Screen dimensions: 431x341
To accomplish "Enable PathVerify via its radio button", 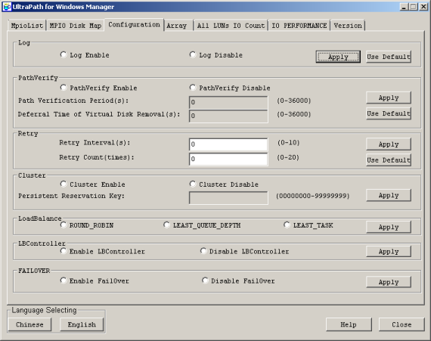I will coord(64,88).
